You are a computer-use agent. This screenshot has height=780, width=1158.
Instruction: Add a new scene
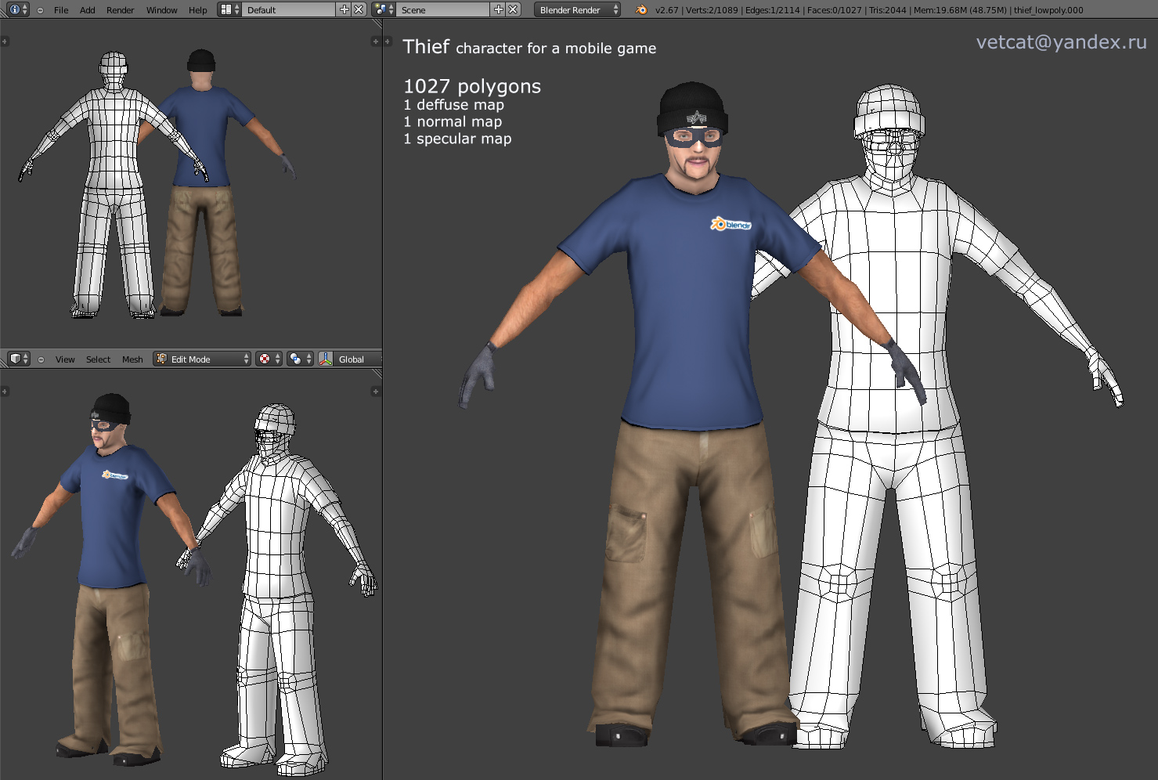coord(498,9)
